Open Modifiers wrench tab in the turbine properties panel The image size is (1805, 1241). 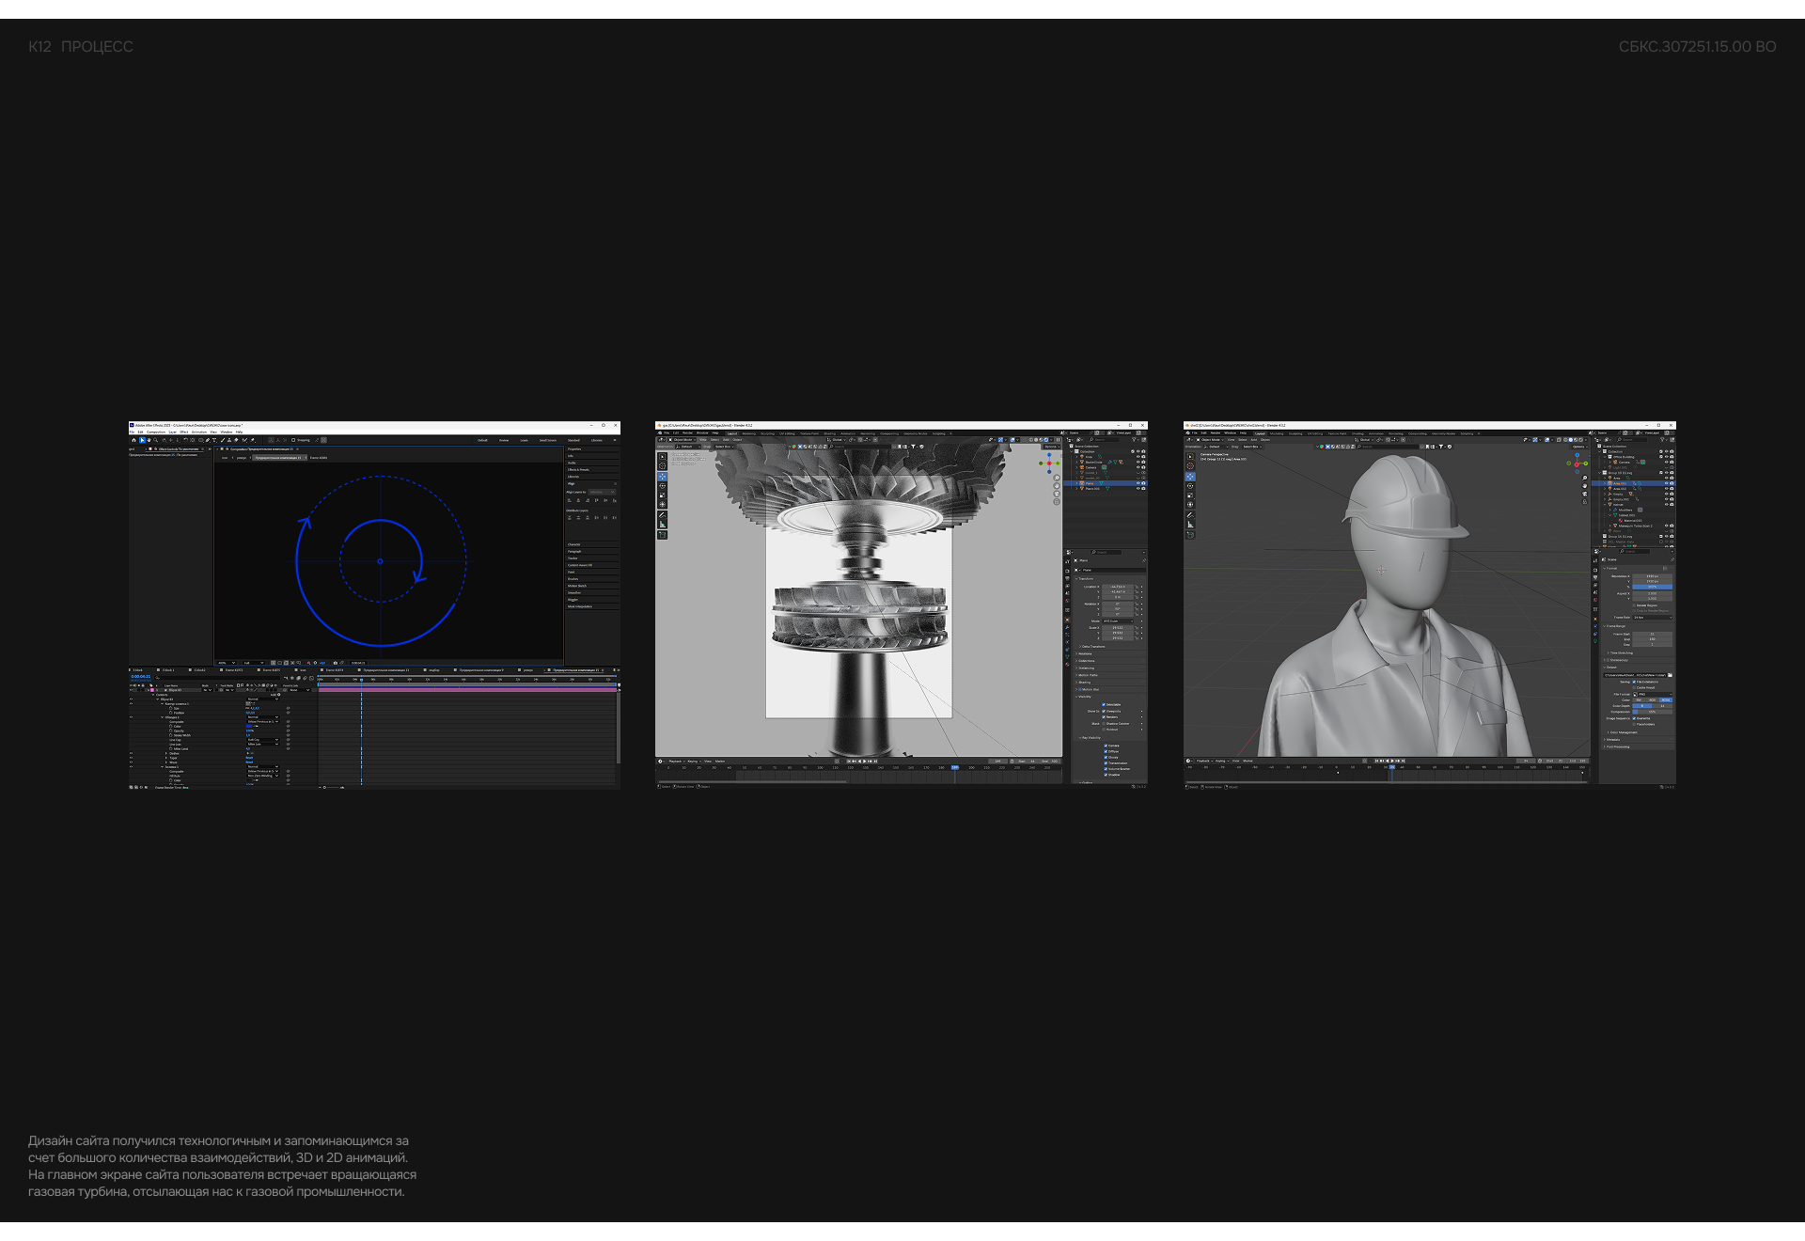tap(1067, 627)
